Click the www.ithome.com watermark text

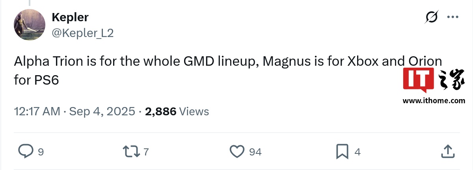coord(434,101)
